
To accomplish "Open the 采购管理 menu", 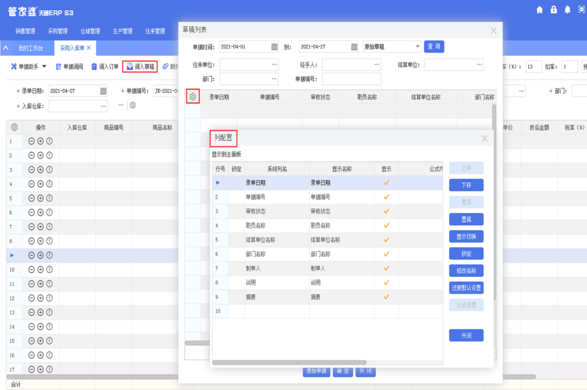I will (x=58, y=31).
